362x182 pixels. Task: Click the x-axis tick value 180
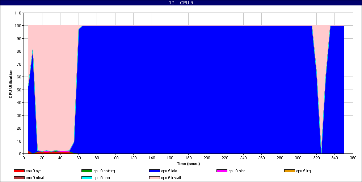point(188,158)
